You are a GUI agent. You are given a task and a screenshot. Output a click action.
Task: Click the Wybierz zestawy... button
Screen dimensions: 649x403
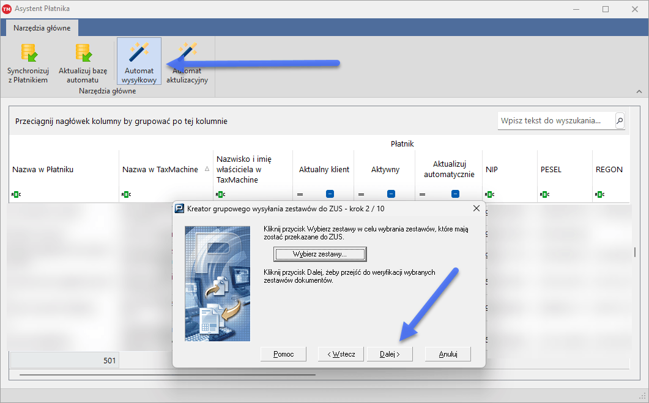click(x=319, y=253)
